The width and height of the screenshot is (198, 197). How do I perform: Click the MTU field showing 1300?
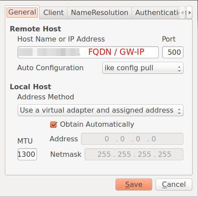[x=27, y=154]
